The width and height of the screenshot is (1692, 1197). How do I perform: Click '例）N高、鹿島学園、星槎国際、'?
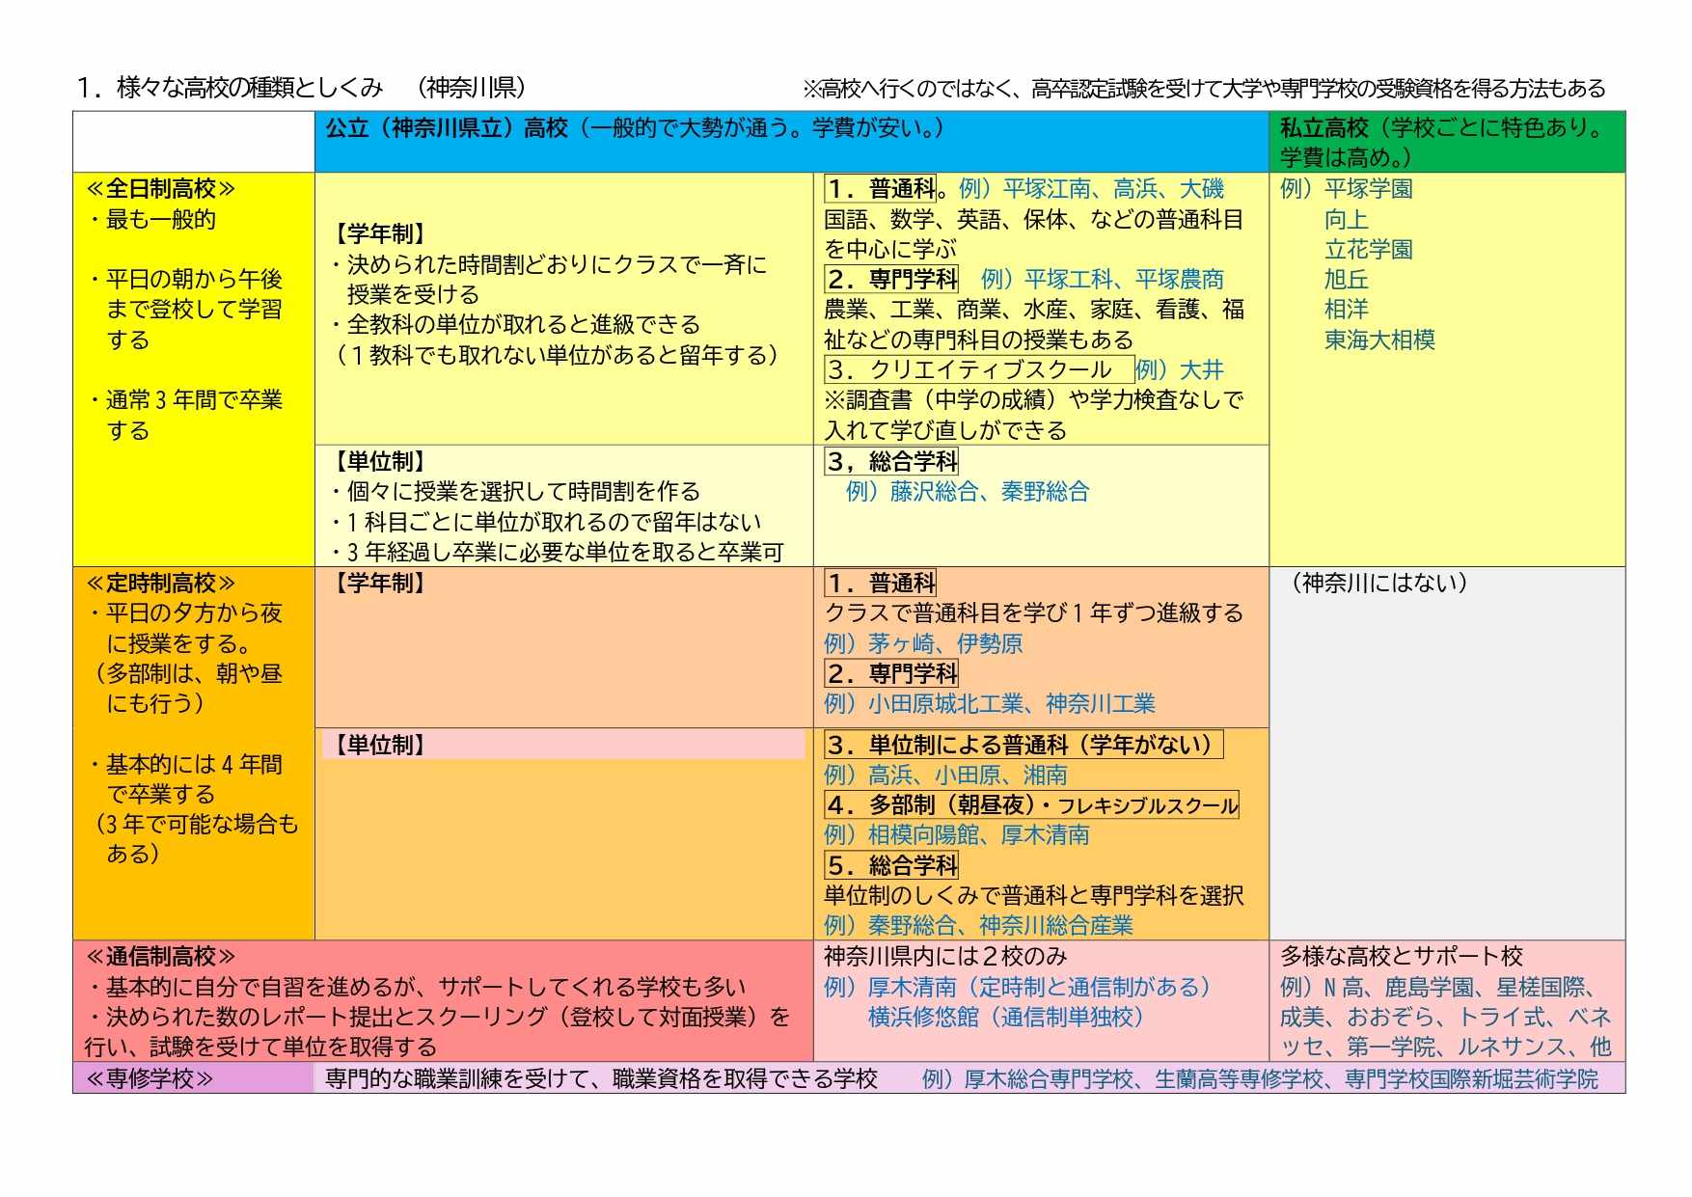[x=1438, y=987]
